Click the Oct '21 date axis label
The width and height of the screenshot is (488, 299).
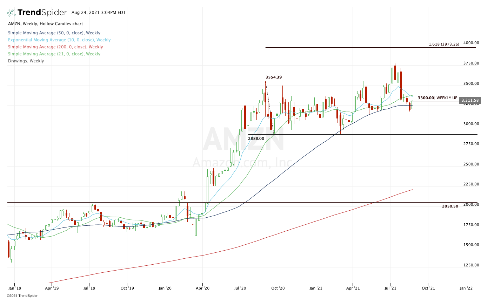coord(428,288)
